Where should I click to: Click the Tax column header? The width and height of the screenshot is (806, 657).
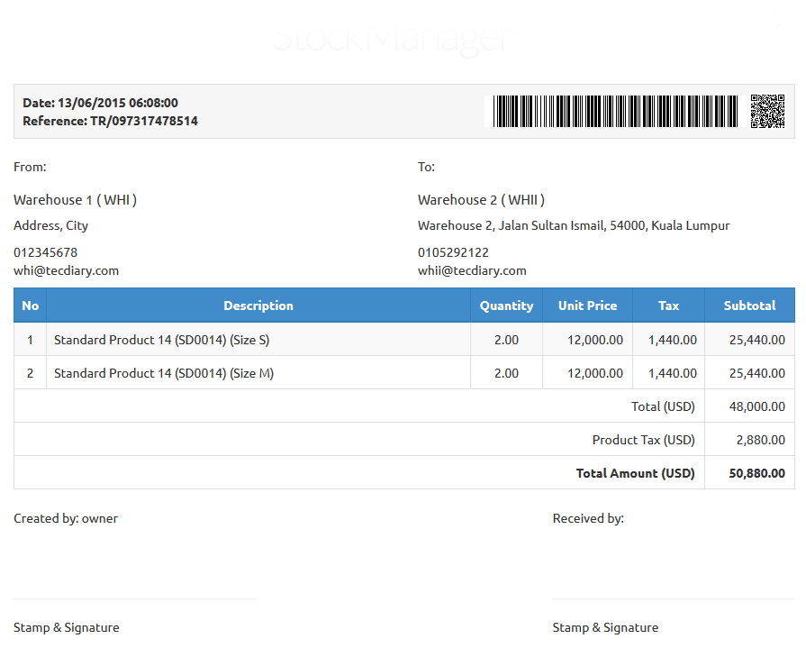668,306
